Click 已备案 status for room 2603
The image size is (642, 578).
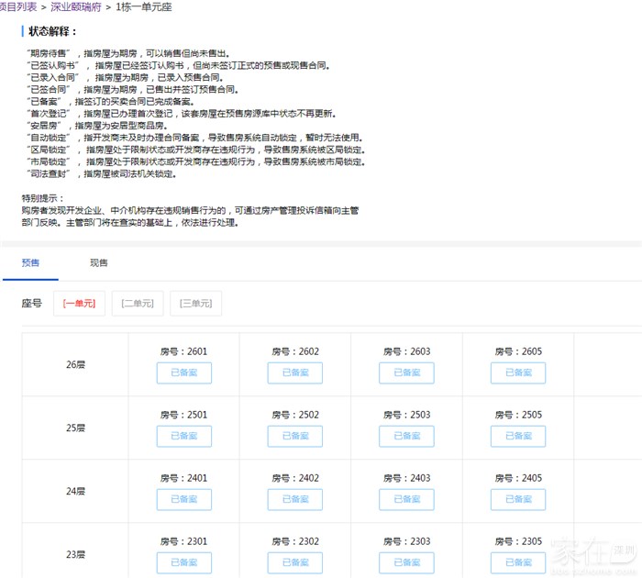coord(406,372)
